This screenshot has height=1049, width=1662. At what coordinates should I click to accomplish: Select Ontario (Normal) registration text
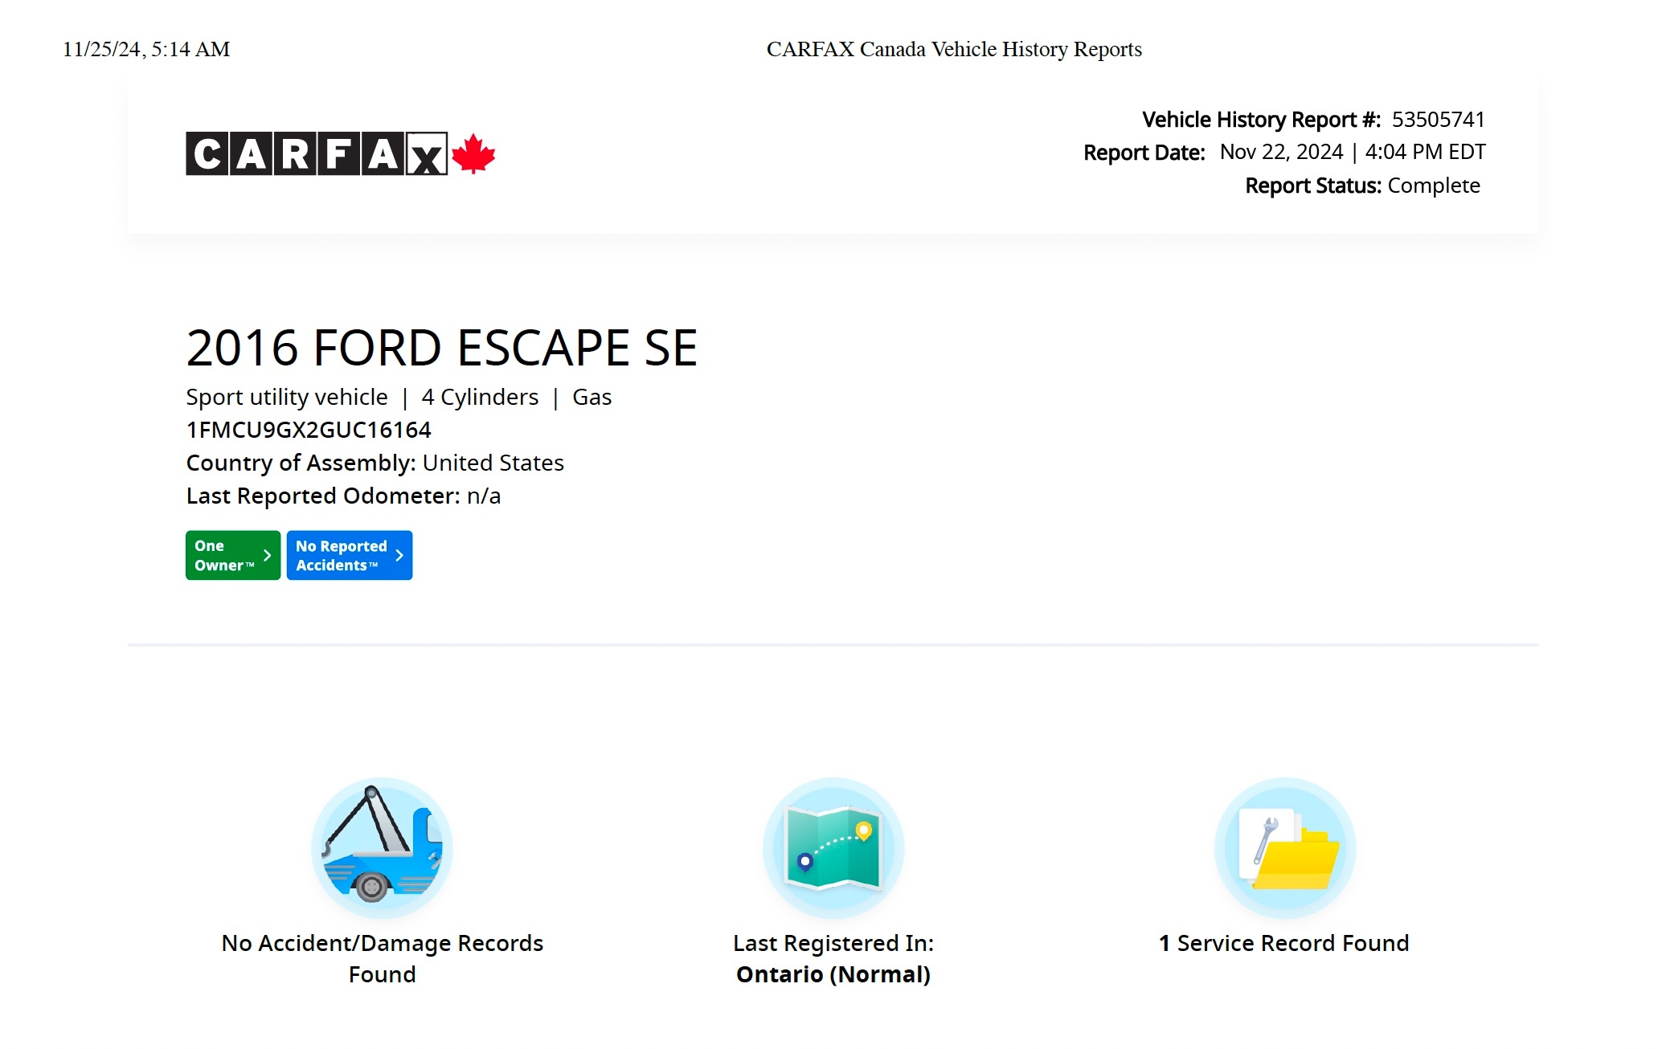[833, 974]
